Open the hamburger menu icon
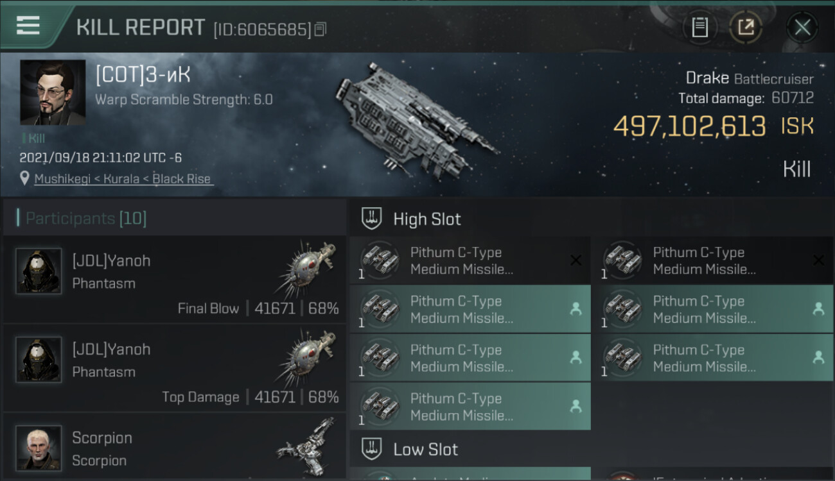Screen dimensions: 835x481 [28, 26]
